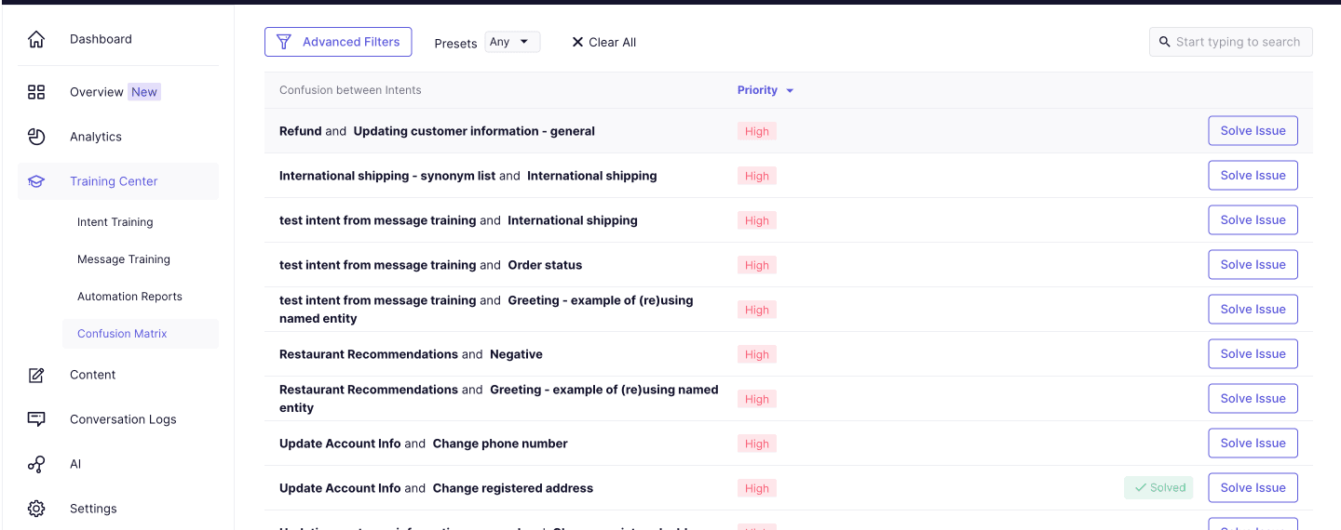Select Training Center menu label
This screenshot has height=530, width=1341.
coord(114,181)
